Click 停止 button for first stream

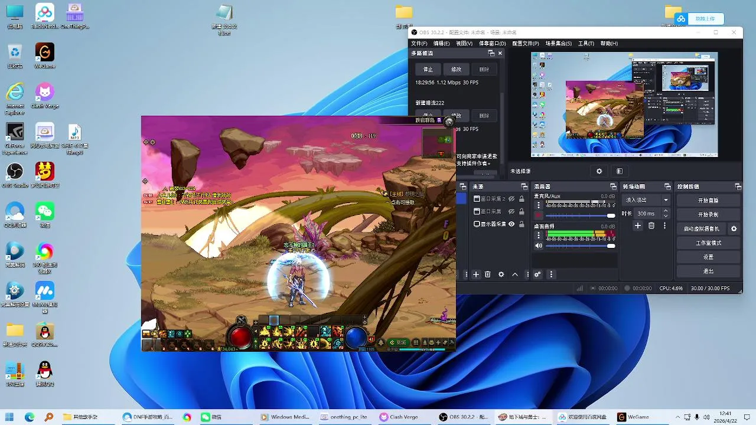428,69
